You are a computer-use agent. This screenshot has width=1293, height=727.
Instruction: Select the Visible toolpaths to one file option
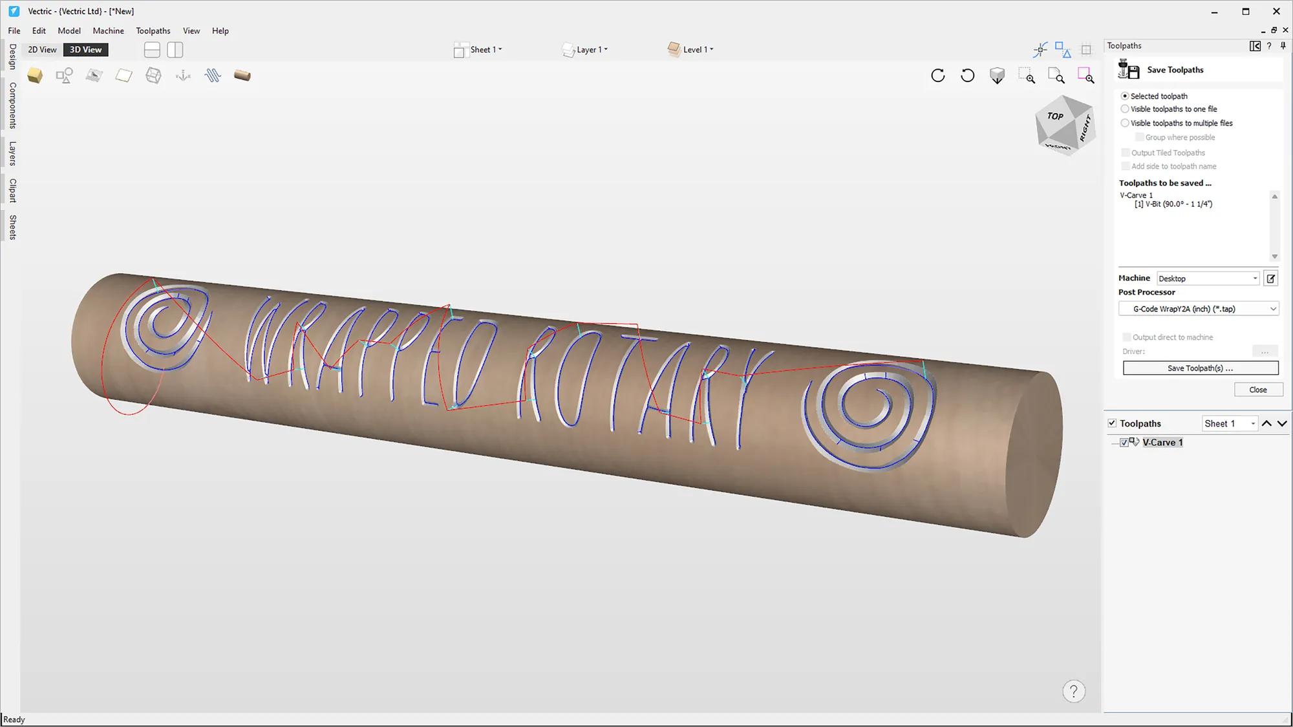(1125, 109)
